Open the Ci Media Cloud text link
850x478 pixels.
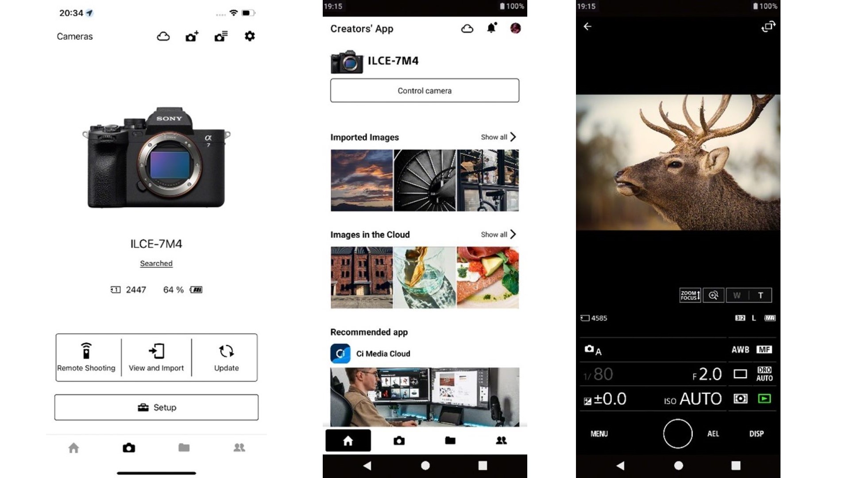(x=383, y=354)
